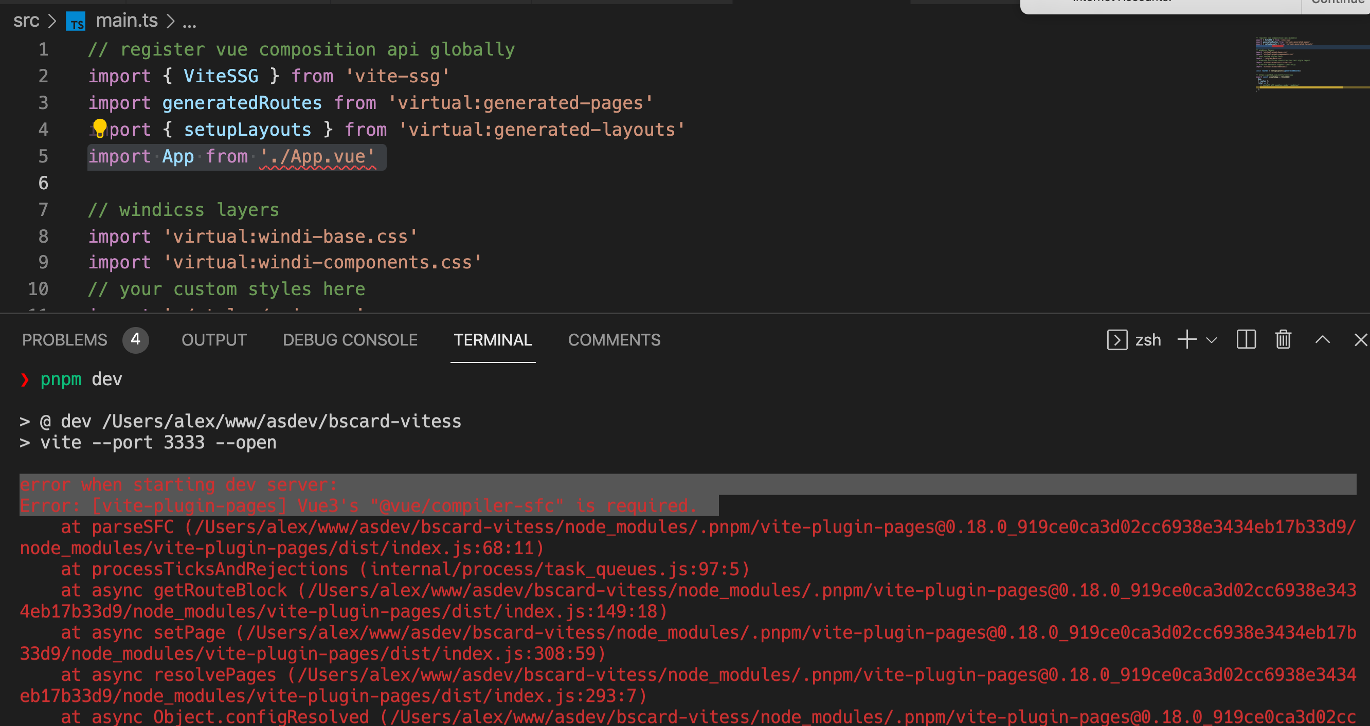The image size is (1370, 726).
Task: Click the 'vite-ssg' string on line 2
Action: [398, 76]
